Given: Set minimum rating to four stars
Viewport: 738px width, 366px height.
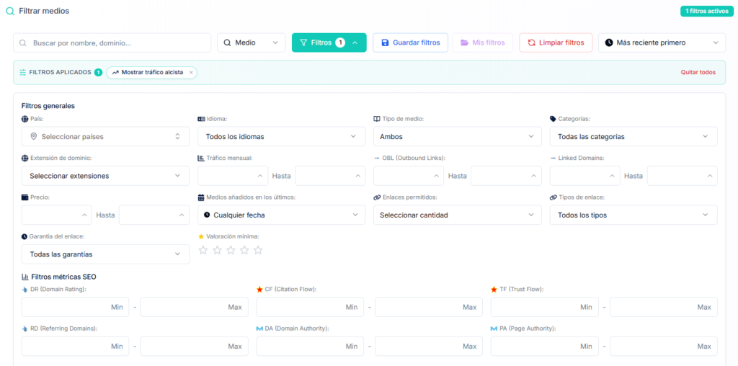Looking at the screenshot, I should [244, 250].
